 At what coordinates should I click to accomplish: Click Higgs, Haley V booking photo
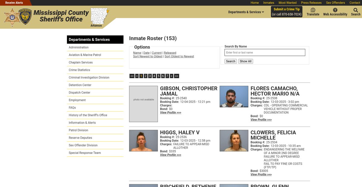pos(144,141)
